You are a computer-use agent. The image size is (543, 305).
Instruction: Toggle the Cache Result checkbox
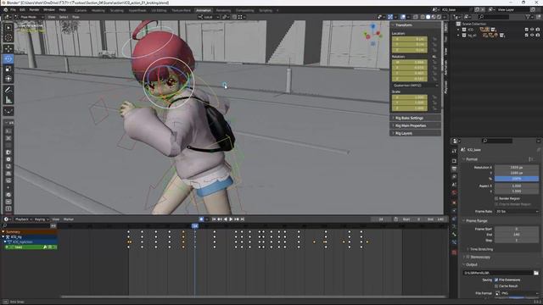coord(496,286)
